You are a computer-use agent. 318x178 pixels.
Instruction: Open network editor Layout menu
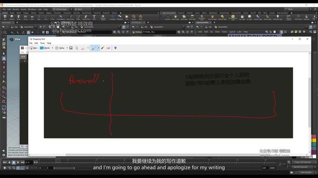point(232,32)
